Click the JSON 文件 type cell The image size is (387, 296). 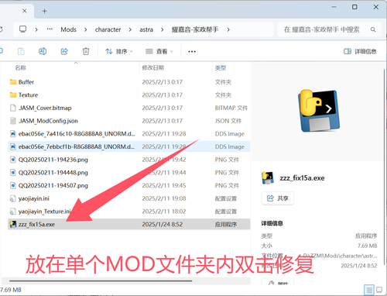click(x=228, y=121)
